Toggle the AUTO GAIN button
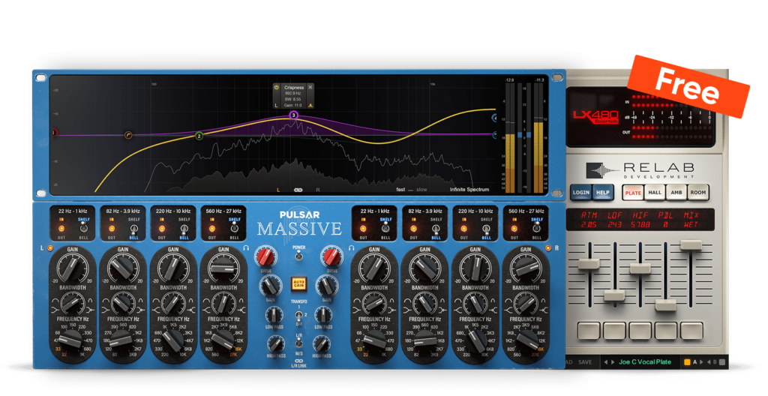The image size is (768, 396). [x=298, y=283]
